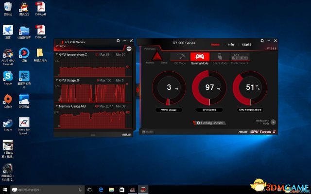Open the GPU Tweak taskbar icon
Image resolution: width=311 pixels, height=194 pixels.
[133, 190]
